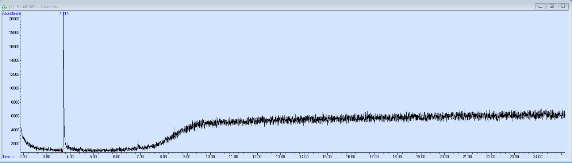
Task: Click the 20000 abundance axis value
Action: pyautogui.click(x=14, y=19)
